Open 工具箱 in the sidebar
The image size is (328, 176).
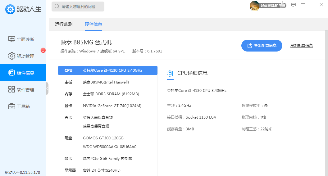pyautogui.click(x=23, y=106)
